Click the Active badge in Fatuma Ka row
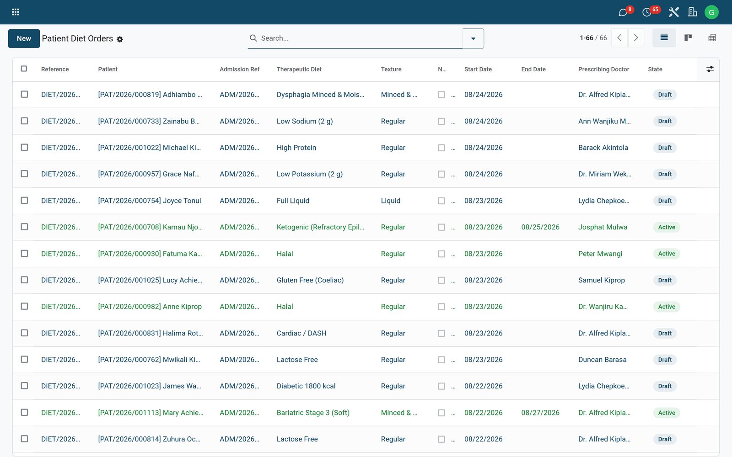Screen dimensions: 732x457 pos(667,254)
